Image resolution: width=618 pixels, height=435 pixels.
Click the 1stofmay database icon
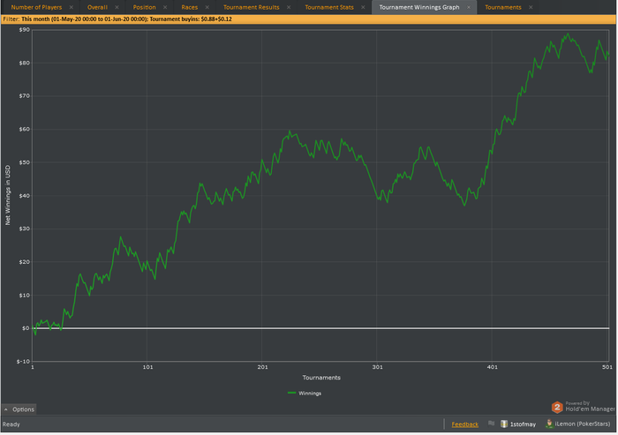pos(504,424)
